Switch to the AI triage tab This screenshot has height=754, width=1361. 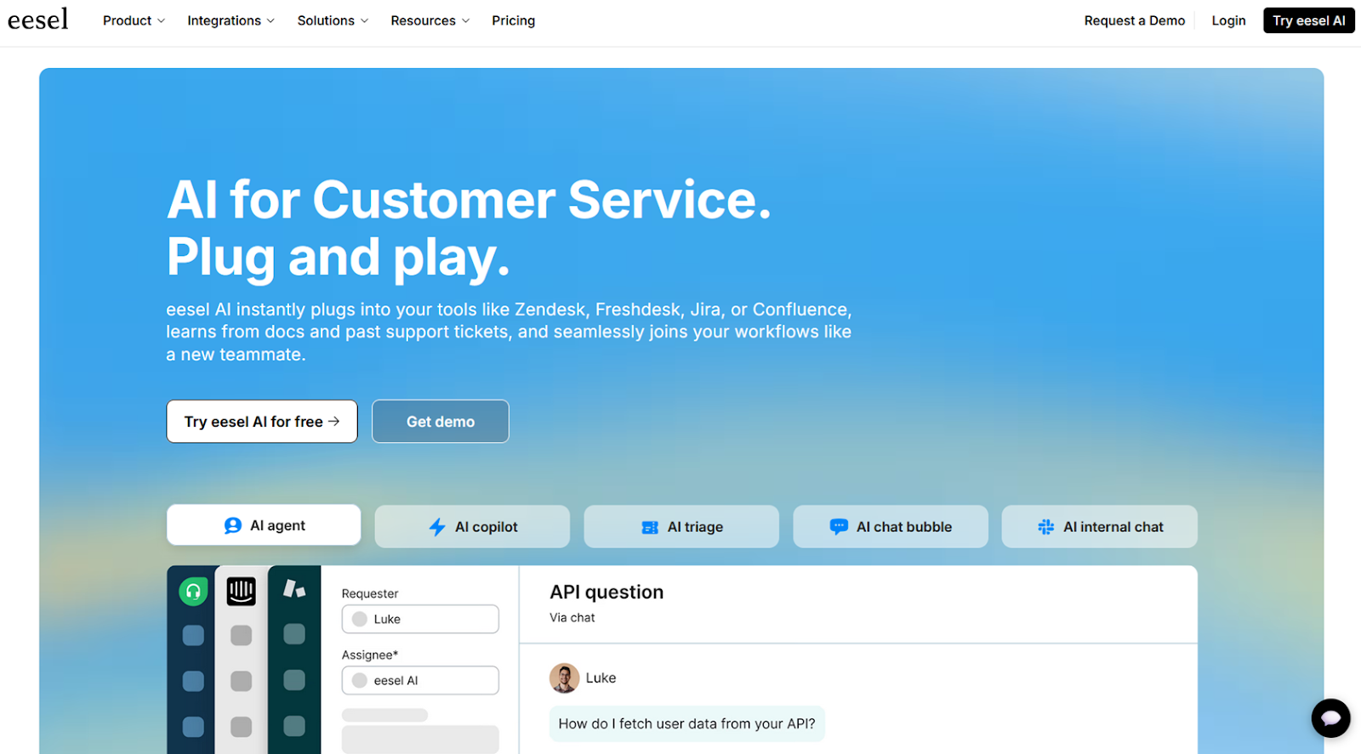[681, 527]
